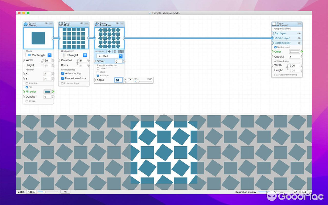Click inside the Angle input field showing 36
Image resolution: width=328 pixels, height=205 pixels.
click(x=118, y=80)
